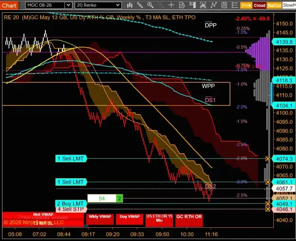Open the 20 Renko interval dropdown
This screenshot has height=241, width=296.
click(98, 5)
